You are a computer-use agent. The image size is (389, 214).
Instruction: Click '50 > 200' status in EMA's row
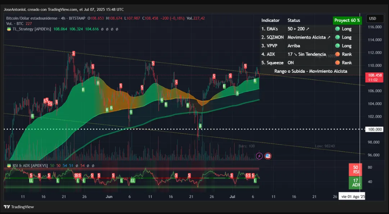point(298,29)
